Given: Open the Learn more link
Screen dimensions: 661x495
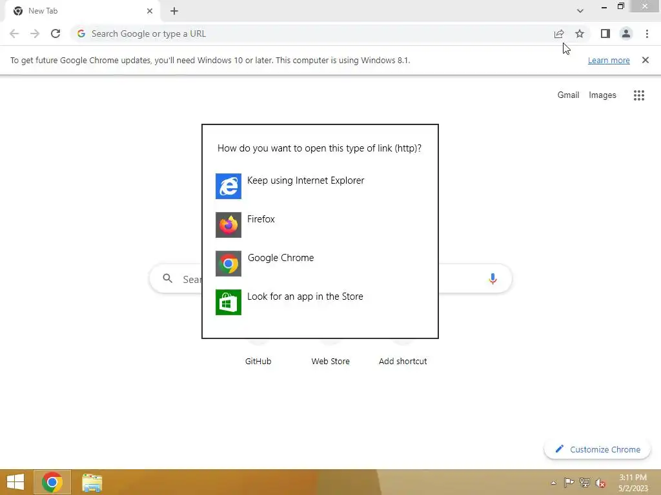Looking at the screenshot, I should coord(609,60).
